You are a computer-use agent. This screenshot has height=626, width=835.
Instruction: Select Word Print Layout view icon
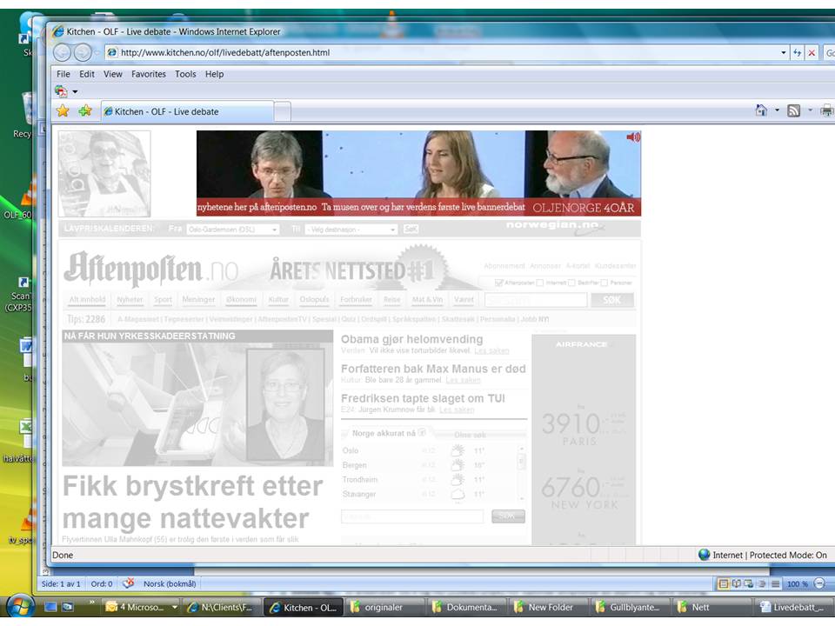(723, 584)
